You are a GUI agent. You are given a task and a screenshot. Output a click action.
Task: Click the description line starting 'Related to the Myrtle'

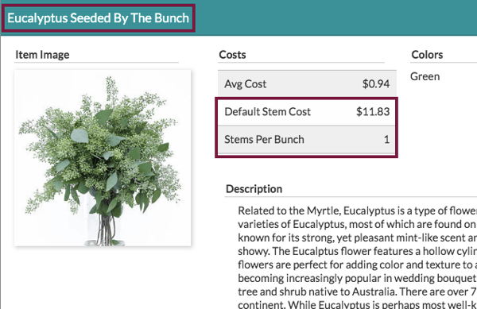[357, 211]
